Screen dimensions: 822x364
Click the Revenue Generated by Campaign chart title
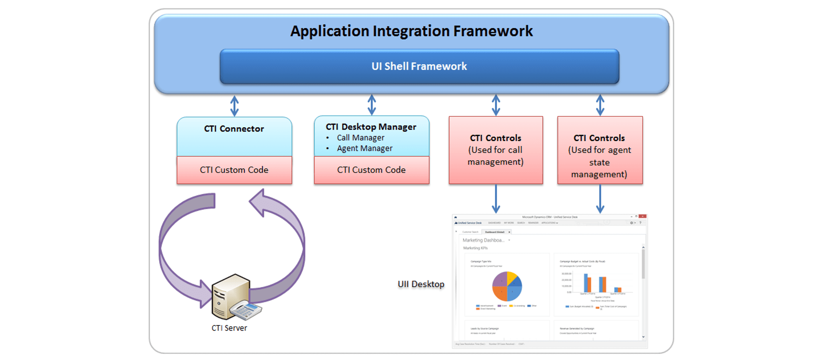pyautogui.click(x=577, y=328)
